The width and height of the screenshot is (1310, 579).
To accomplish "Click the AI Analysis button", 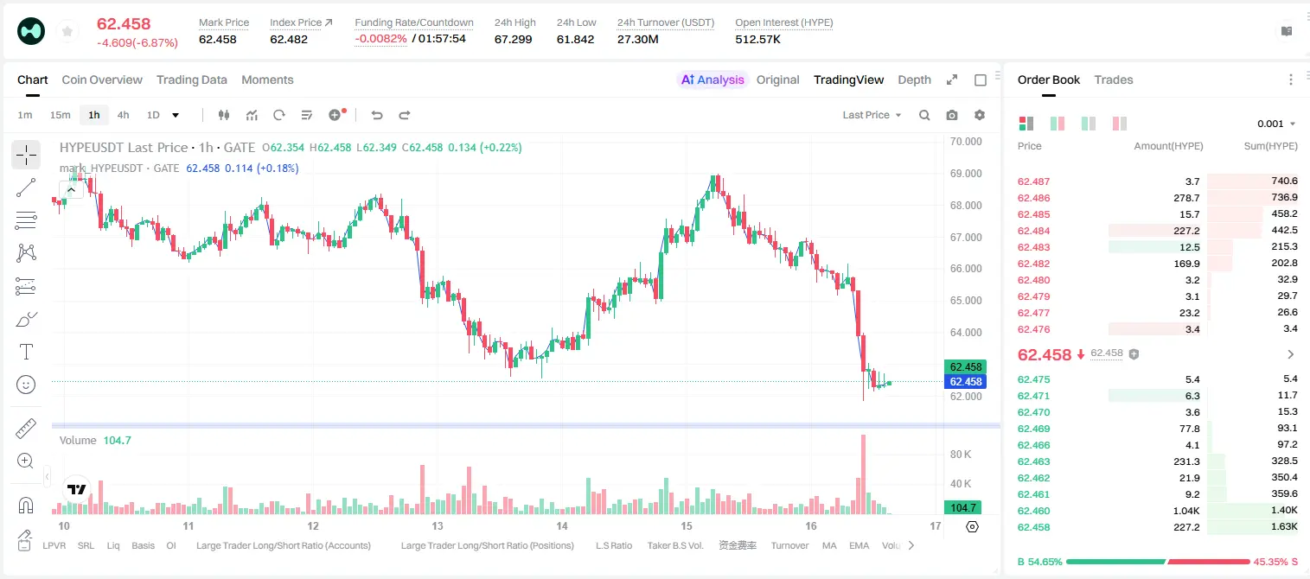I will (x=713, y=80).
